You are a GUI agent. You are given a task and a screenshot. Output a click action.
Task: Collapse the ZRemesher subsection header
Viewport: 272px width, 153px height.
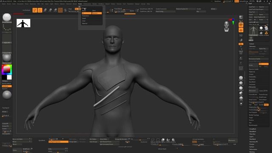click(x=252, y=87)
